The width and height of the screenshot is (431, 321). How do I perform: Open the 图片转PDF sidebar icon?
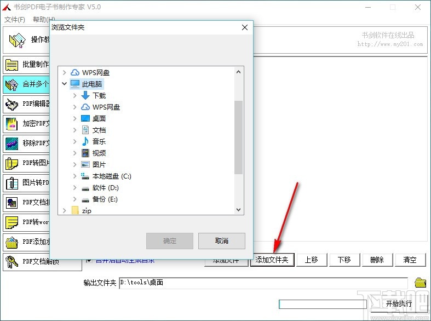click(12, 183)
